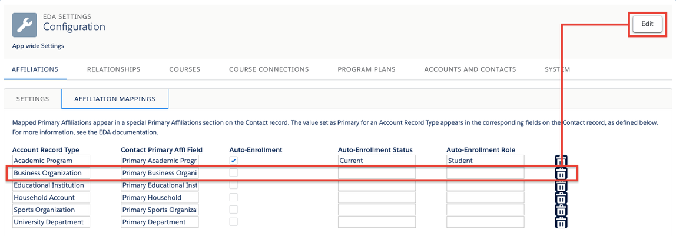Image resolution: width=676 pixels, height=236 pixels.
Task: Uncheck Auto-Enrollment for Academic Program
Action: [x=234, y=161]
